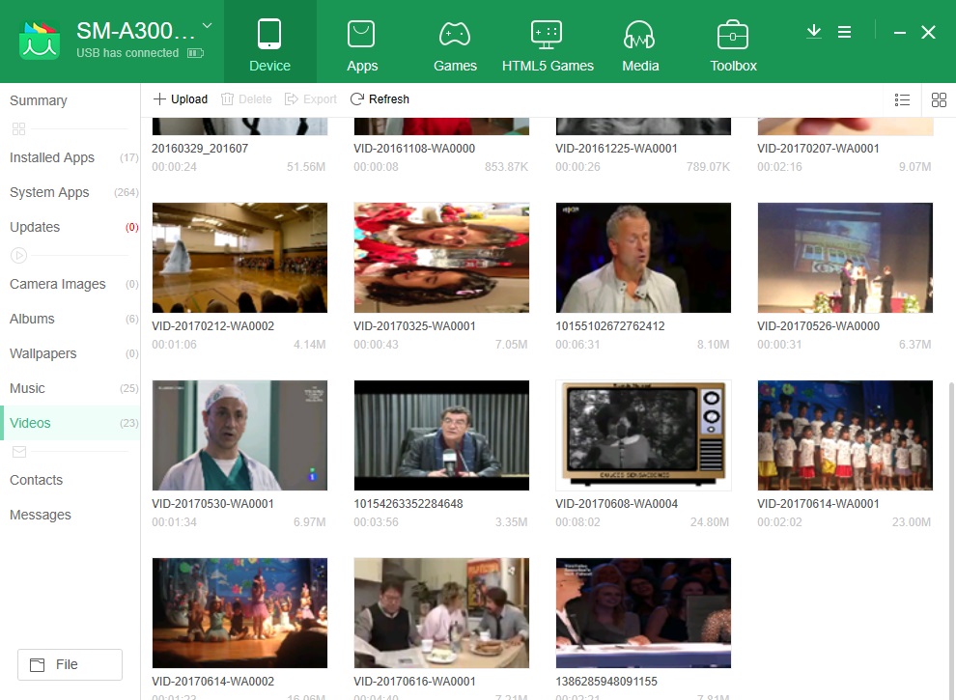Switch to list view
This screenshot has height=700, width=956.
pyautogui.click(x=903, y=99)
